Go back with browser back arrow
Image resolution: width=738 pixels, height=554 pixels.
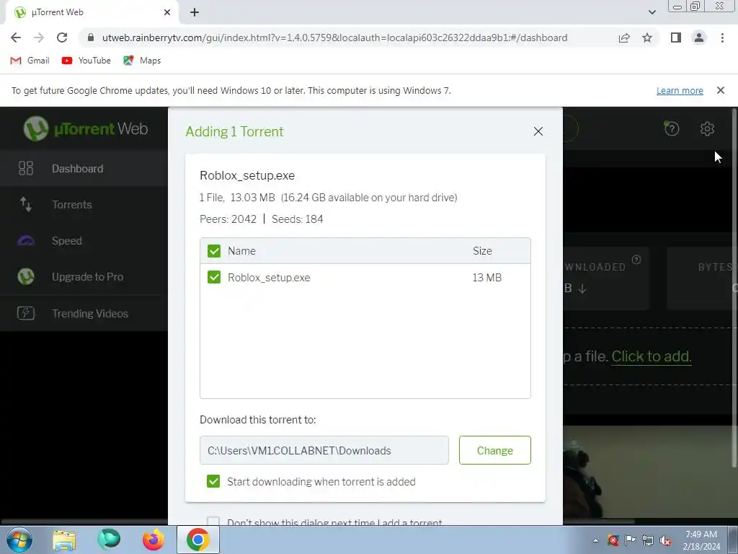[16, 38]
